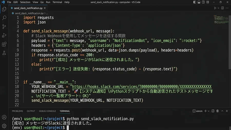Click the YOUR_WEBHOOK_URL variable on line 18
Screen dimensions: 231x130
[x=47, y=87]
